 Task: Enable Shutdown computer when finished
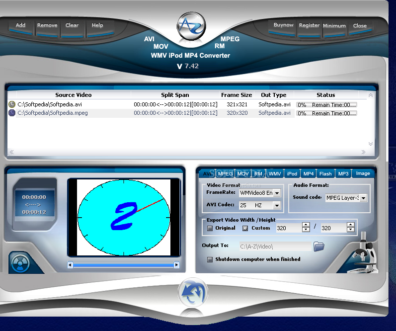tap(210, 259)
